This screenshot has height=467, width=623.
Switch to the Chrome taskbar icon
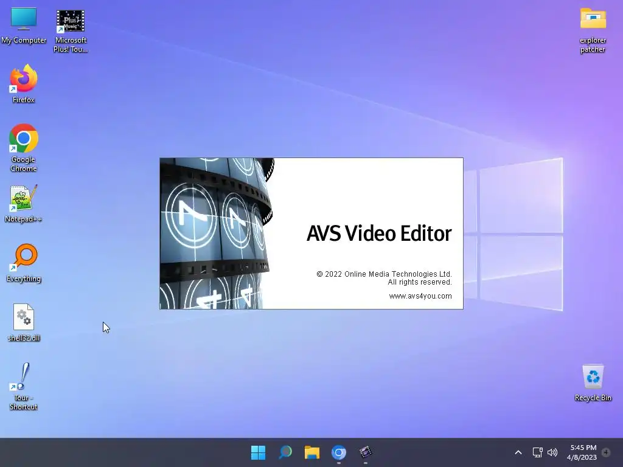[338, 452]
